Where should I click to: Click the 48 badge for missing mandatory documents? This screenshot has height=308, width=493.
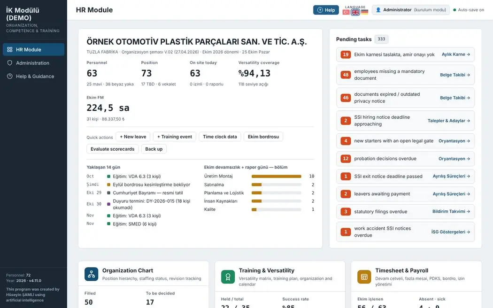(346, 75)
